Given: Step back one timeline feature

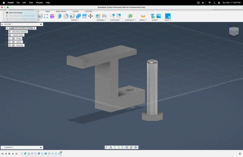Looking at the screenshot, I should coord(6,154).
